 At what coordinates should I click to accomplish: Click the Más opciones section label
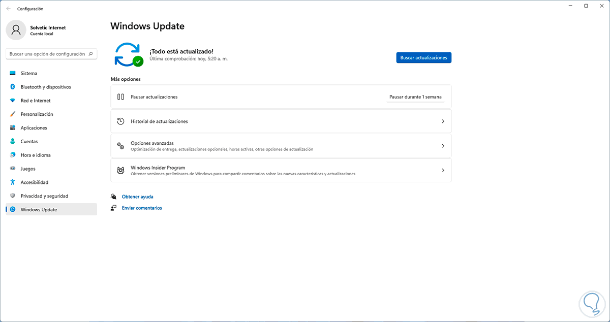(x=126, y=79)
